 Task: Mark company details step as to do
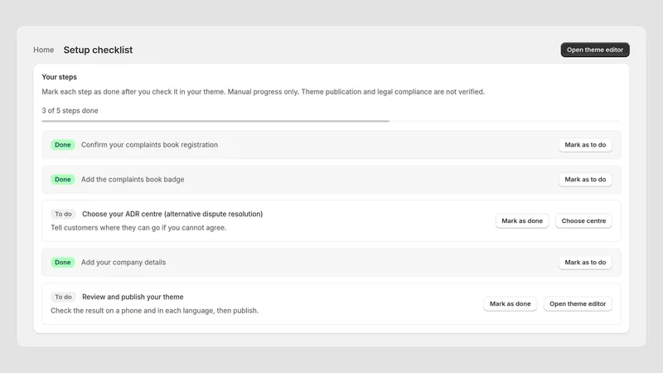pos(585,262)
